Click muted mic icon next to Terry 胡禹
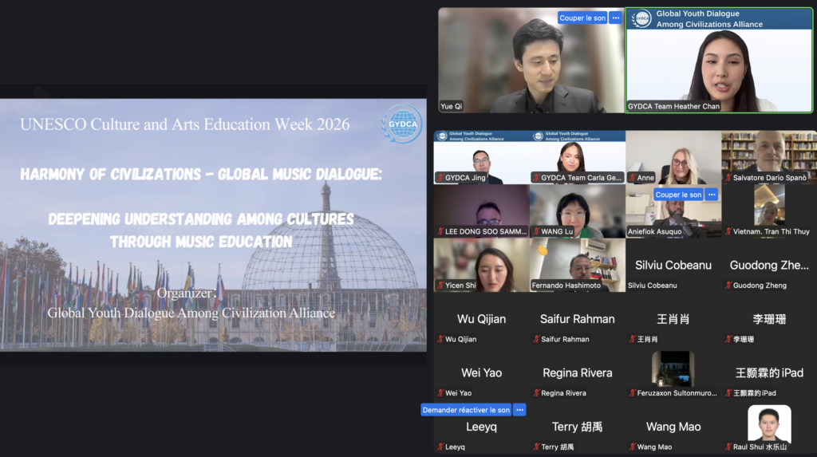Viewport: 817px width, 457px height. coord(536,447)
